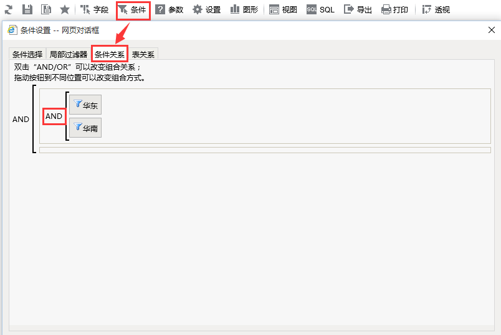Click the 打印 print button

tap(394, 9)
